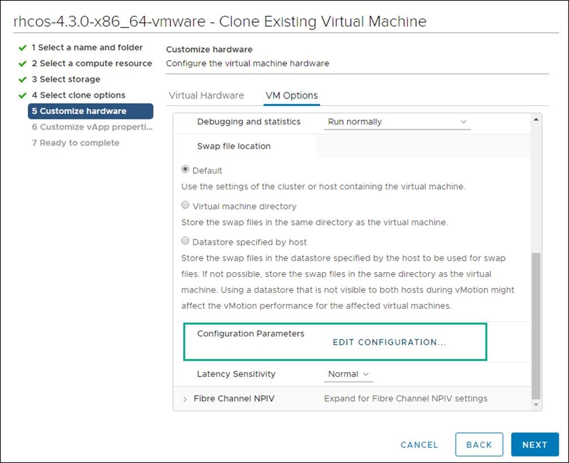The height and width of the screenshot is (463, 569).
Task: Open Latency Sensitivity Normal dropdown
Action: pos(348,374)
